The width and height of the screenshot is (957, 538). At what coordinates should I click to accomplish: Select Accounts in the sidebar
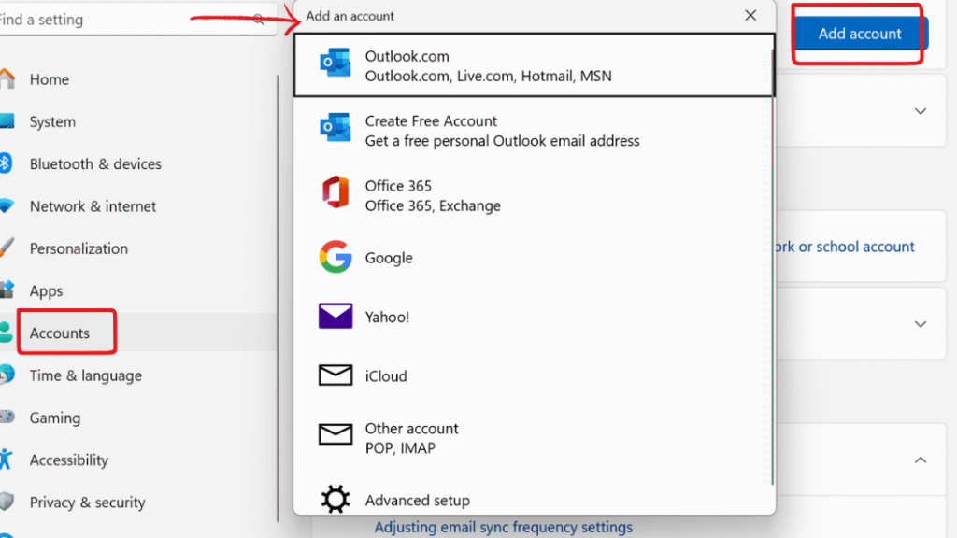click(59, 333)
